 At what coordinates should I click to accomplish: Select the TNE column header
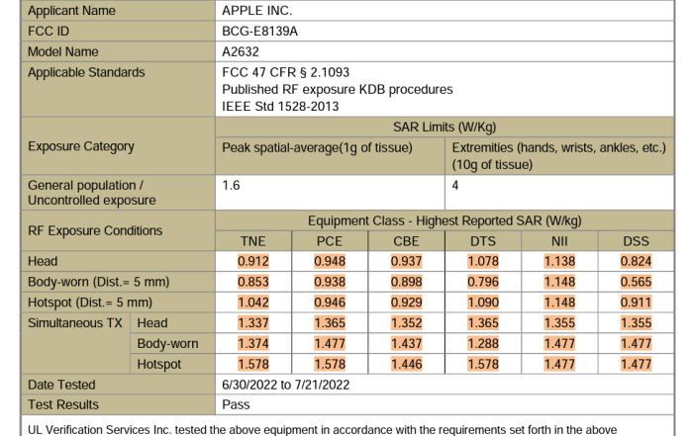(x=253, y=240)
